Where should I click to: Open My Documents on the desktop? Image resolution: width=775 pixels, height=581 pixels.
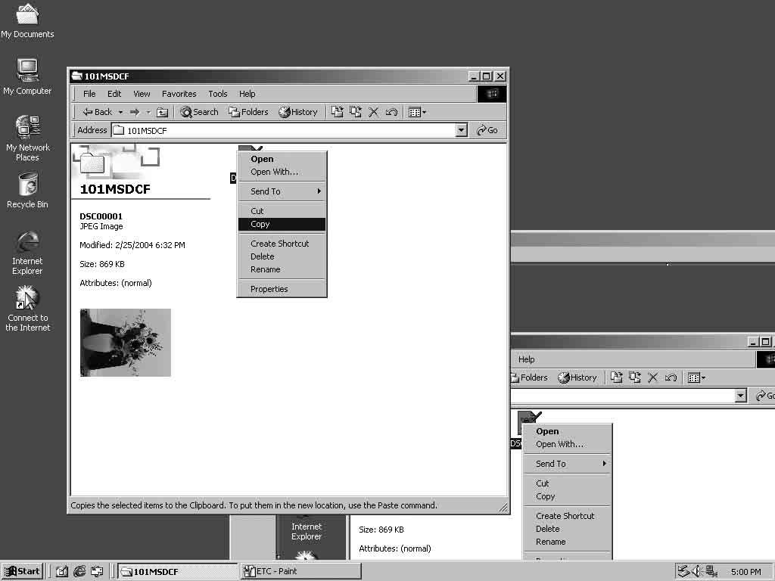pos(27,20)
